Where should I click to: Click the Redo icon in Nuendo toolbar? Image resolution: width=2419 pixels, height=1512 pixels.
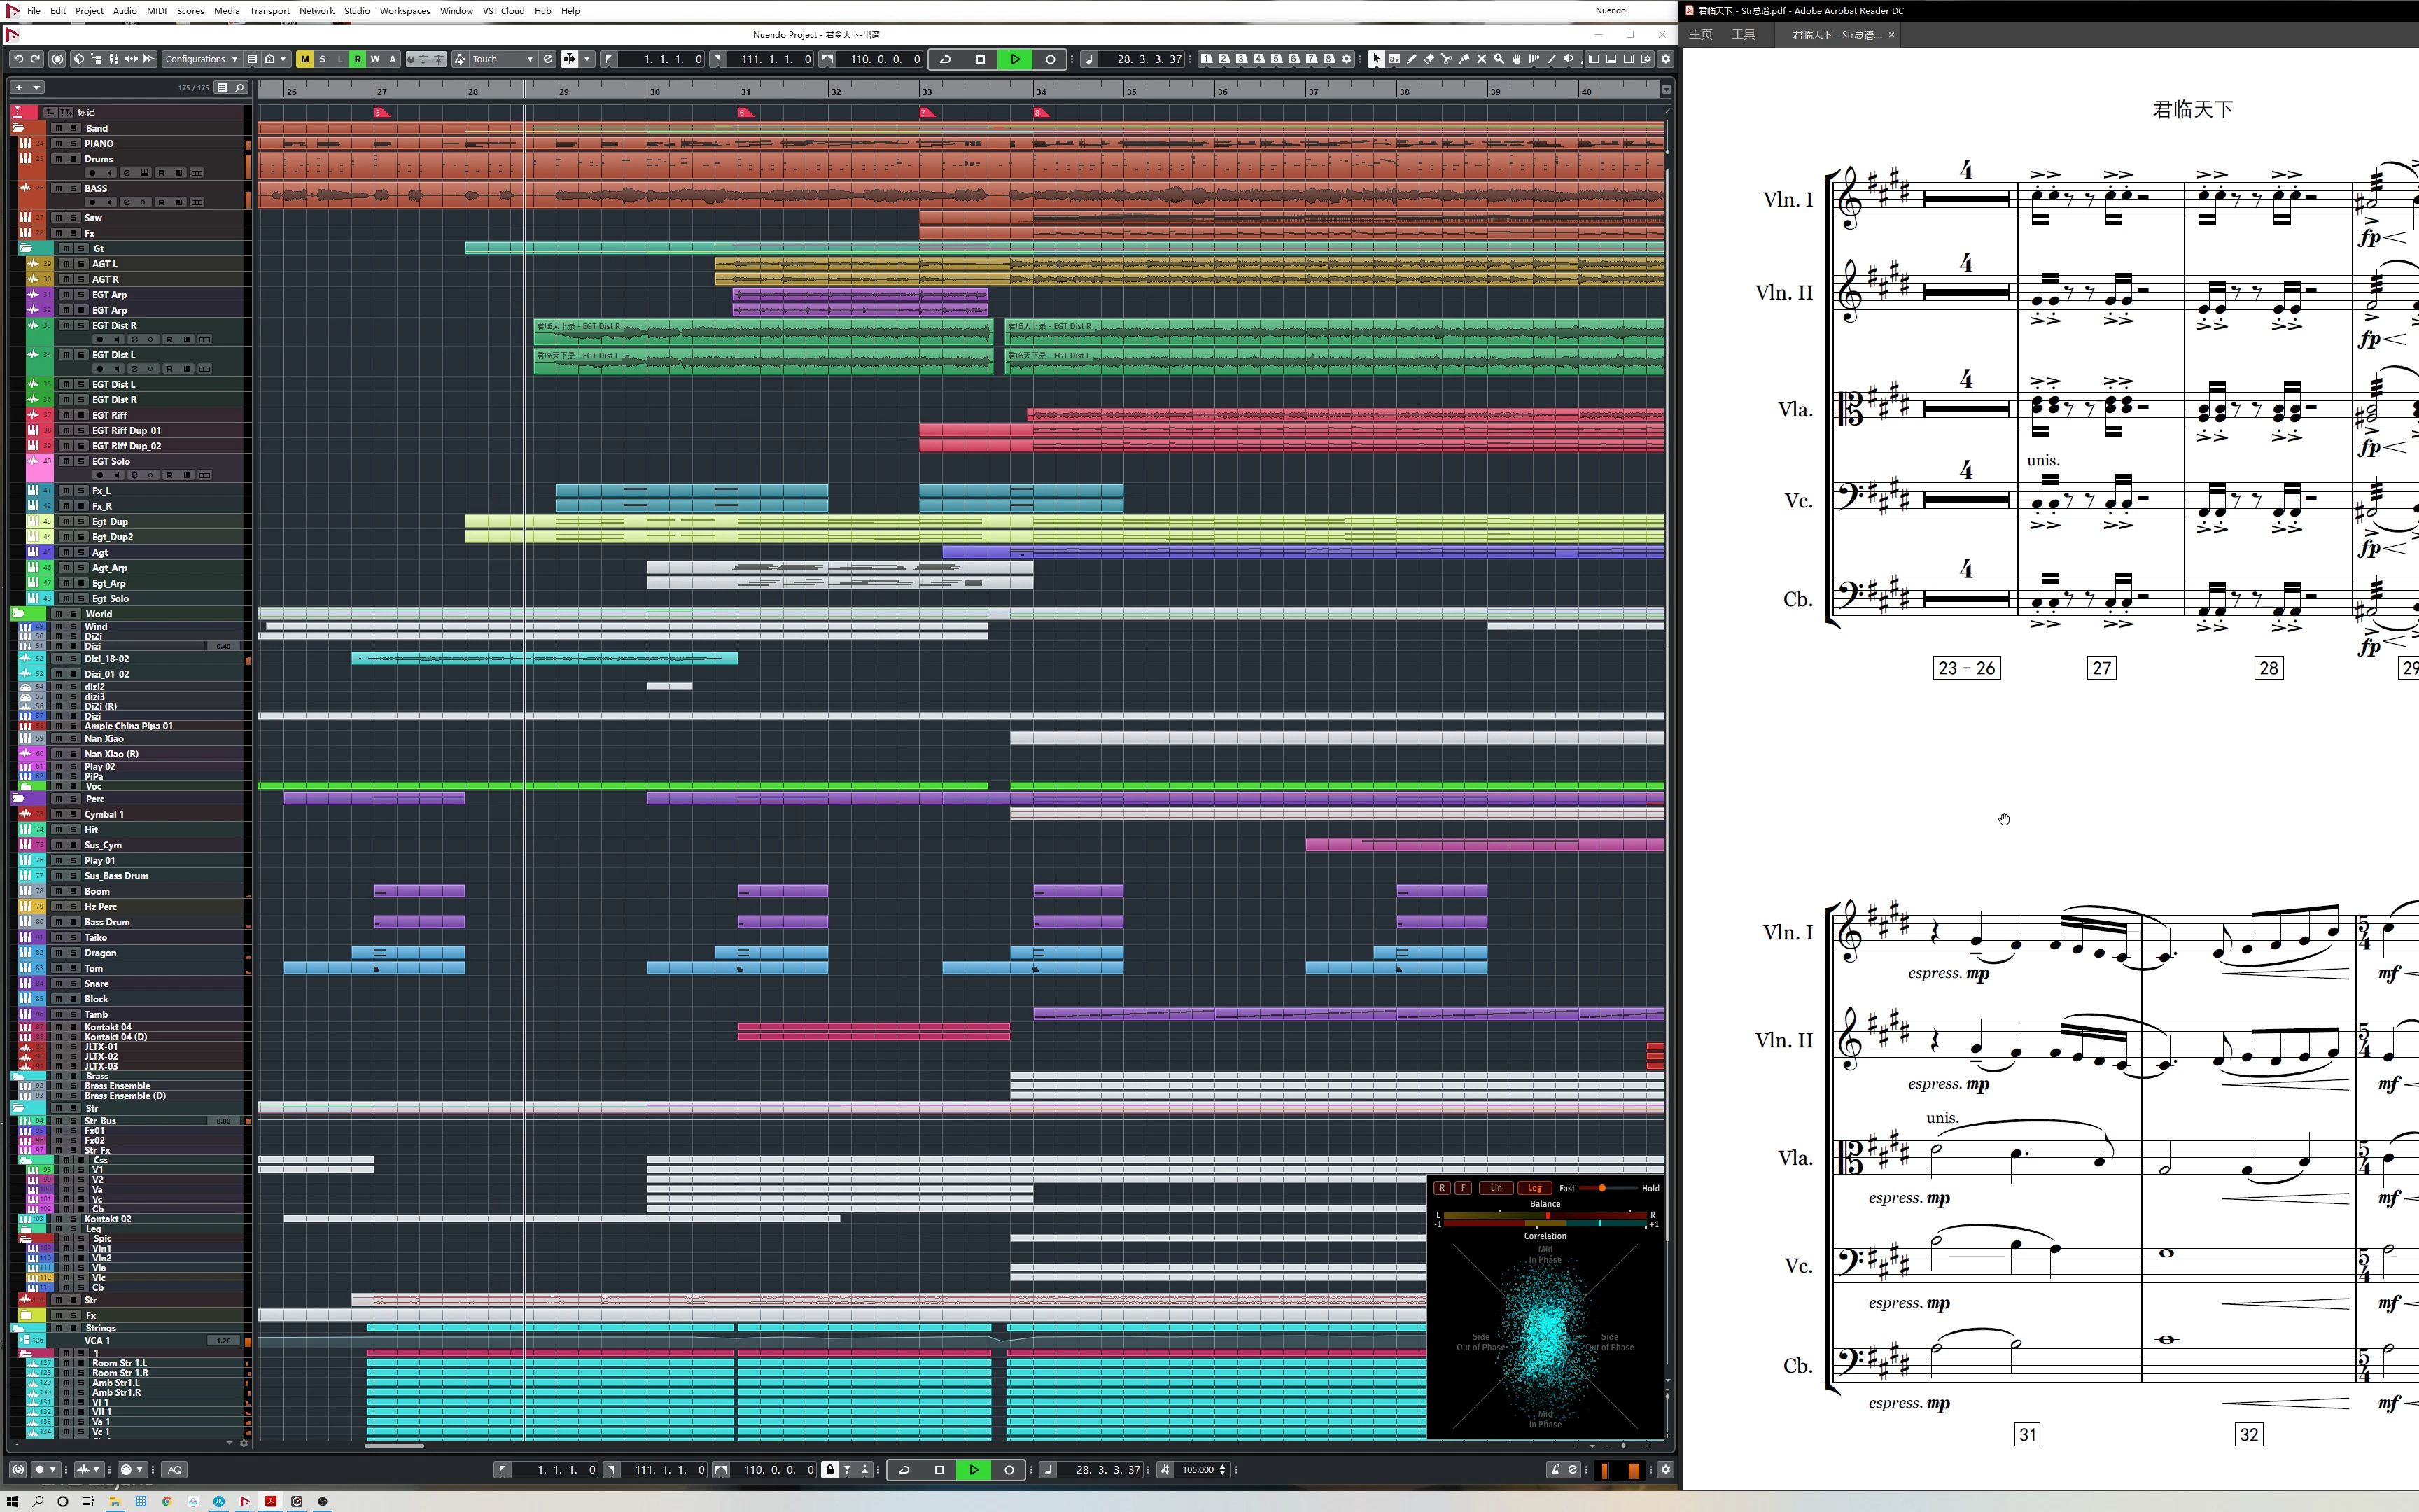(35, 59)
